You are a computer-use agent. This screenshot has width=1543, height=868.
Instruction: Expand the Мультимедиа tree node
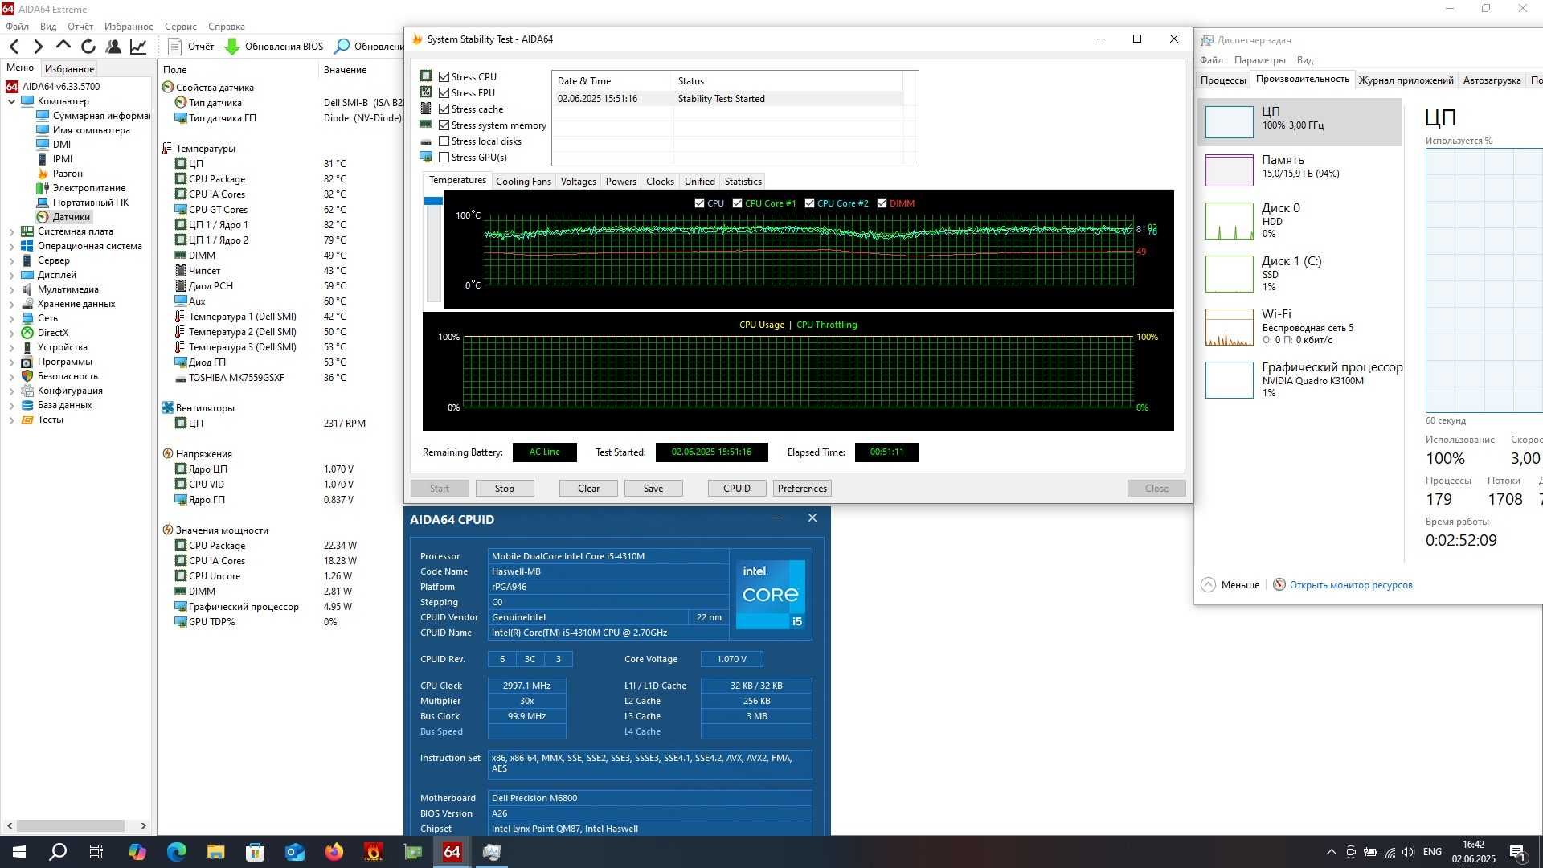11,289
